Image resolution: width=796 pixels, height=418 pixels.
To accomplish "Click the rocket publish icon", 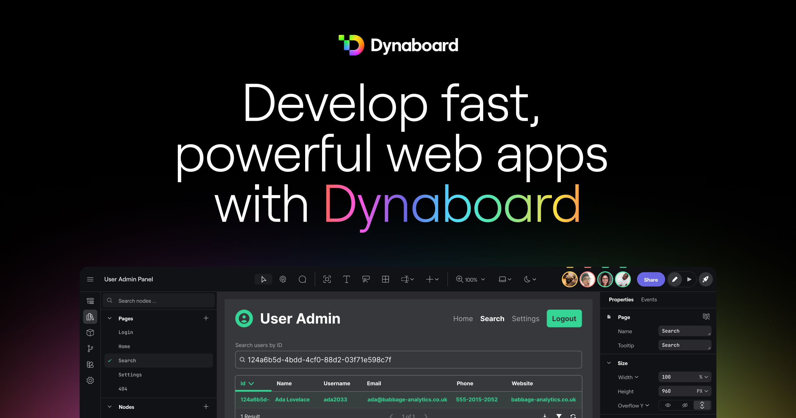I will point(705,279).
